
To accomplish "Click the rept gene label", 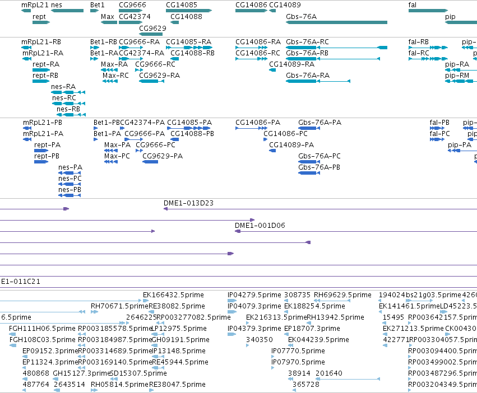I will tap(39, 17).
